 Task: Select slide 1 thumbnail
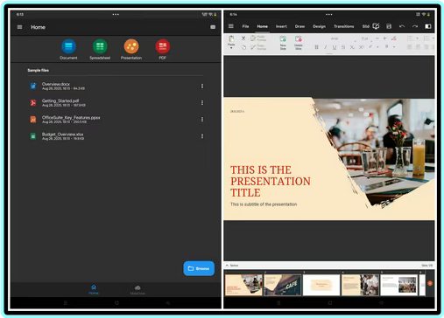click(x=244, y=285)
